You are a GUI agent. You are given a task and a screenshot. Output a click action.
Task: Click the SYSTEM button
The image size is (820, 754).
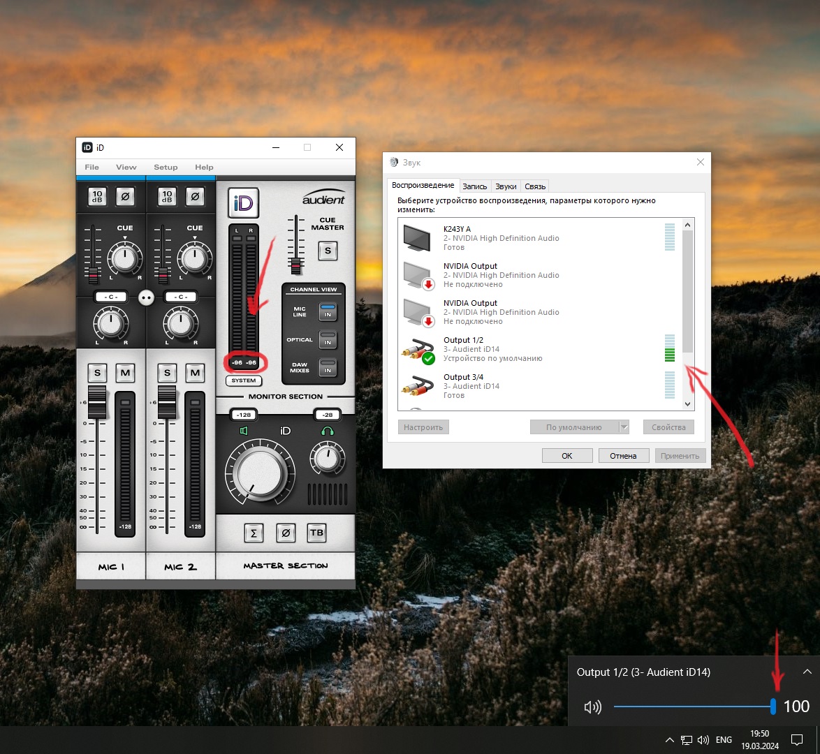click(x=244, y=380)
